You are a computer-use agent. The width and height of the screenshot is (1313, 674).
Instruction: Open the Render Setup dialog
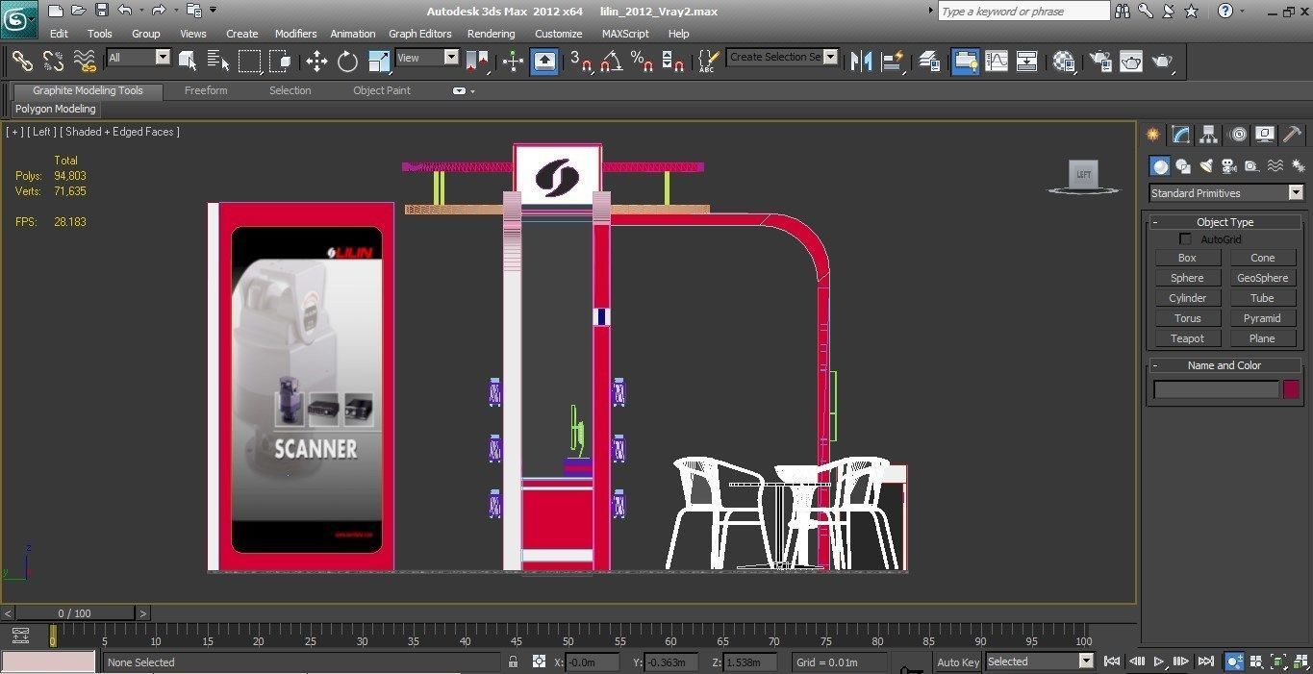(x=1100, y=61)
